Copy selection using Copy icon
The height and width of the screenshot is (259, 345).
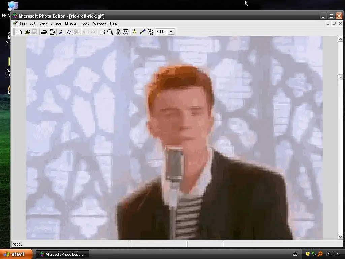pyautogui.click(x=68, y=32)
